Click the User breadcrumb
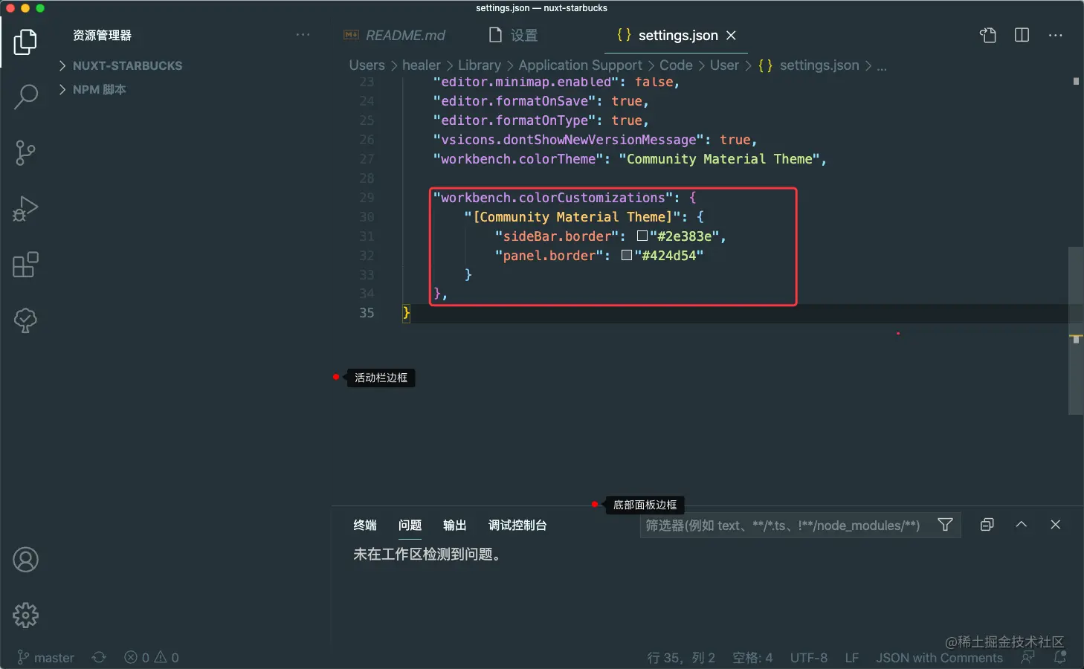The width and height of the screenshot is (1084, 669). coord(724,65)
